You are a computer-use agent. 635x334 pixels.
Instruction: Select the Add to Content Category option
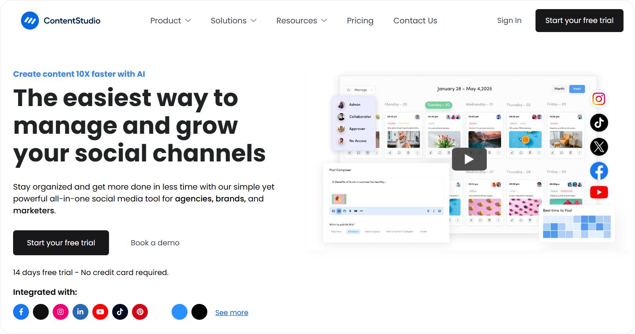400,232
